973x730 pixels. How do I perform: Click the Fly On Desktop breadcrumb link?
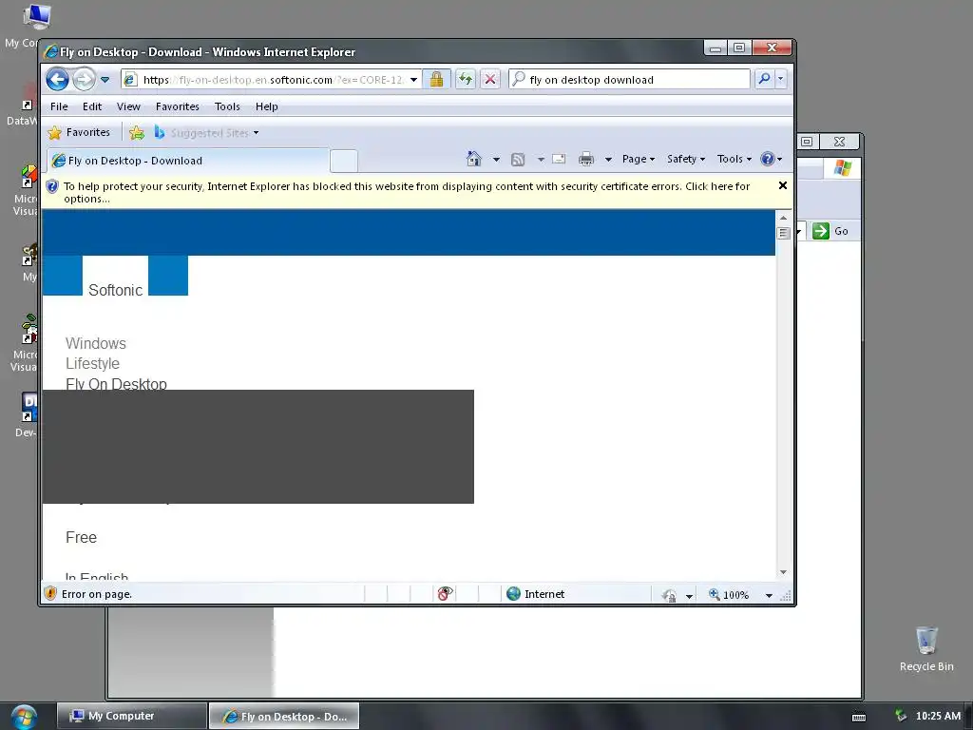(x=116, y=383)
